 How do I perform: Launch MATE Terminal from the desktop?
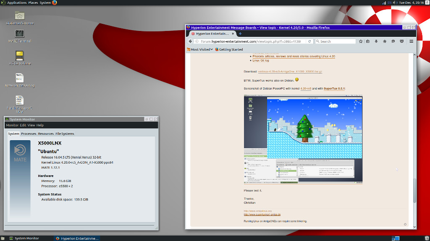tap(19, 33)
